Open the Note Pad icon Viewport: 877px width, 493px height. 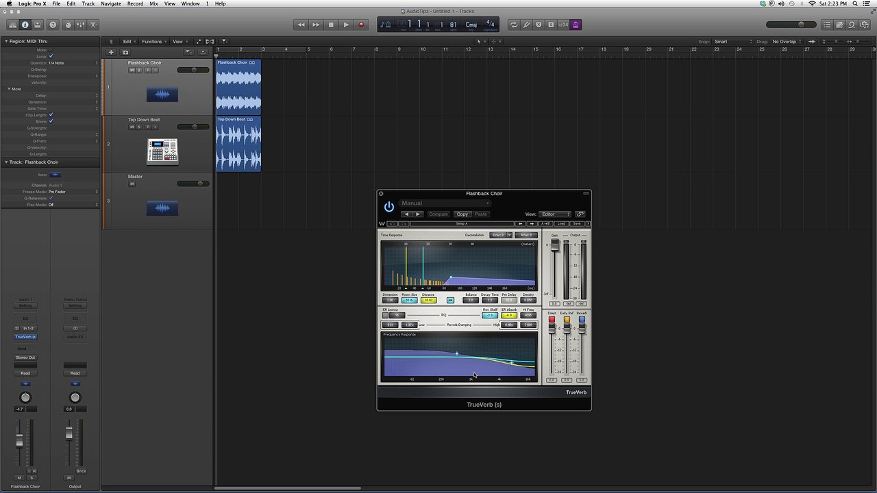[x=839, y=25]
